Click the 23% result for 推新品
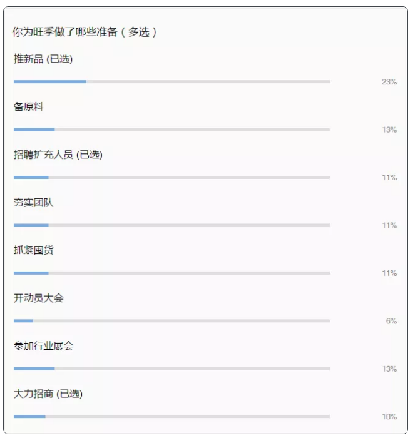The width and height of the screenshot is (410, 438). (389, 82)
